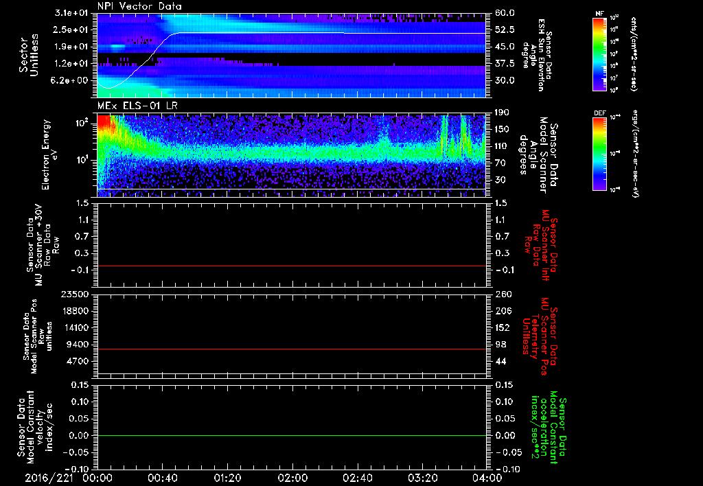Click the '190' scanner angle tick
The height and width of the screenshot is (486, 703).
point(502,113)
